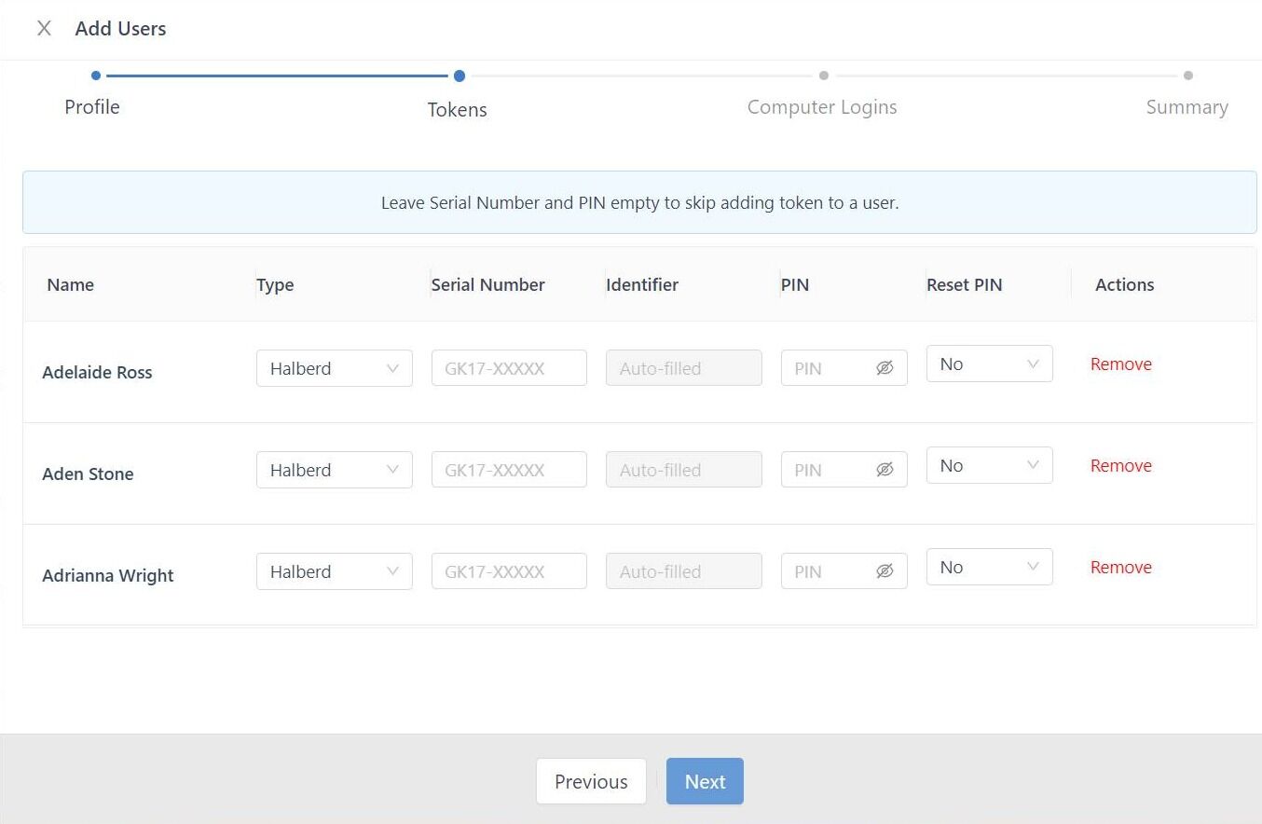The width and height of the screenshot is (1262, 824).
Task: Remove Adrianna Wright from the list
Action: 1121,568
